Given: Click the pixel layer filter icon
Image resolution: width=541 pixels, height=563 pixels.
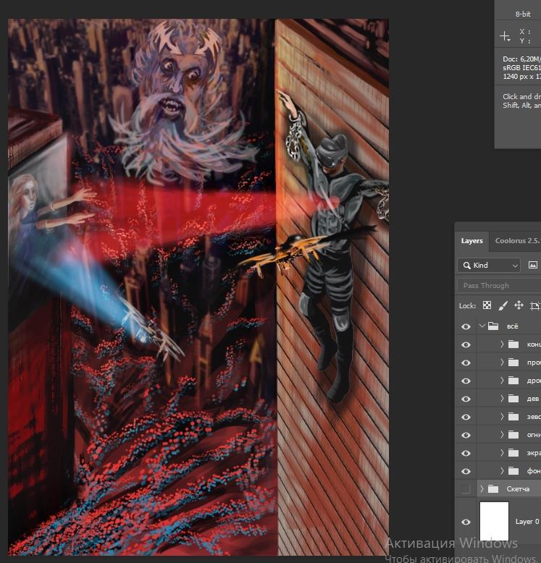Looking at the screenshot, I should point(533,266).
